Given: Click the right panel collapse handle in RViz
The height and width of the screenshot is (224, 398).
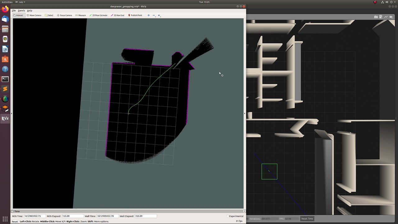Looking at the screenshot, I should point(245,113).
